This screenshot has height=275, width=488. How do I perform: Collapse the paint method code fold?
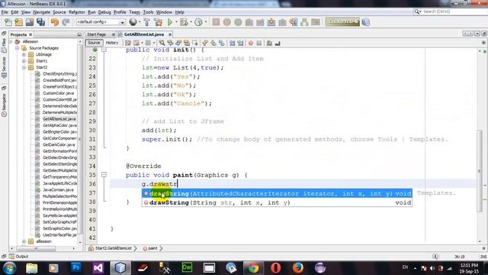coord(104,175)
